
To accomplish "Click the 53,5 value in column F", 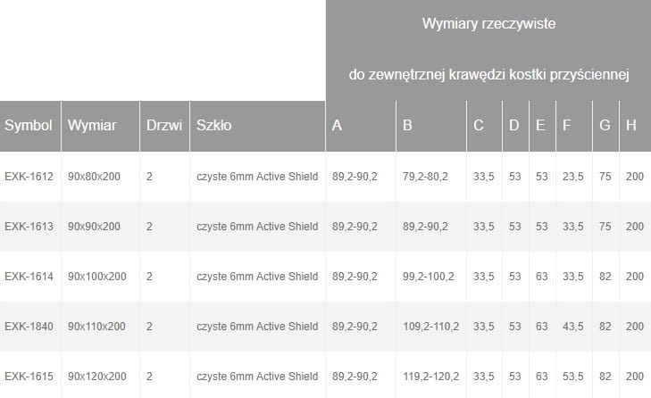I will pyautogui.click(x=572, y=377).
